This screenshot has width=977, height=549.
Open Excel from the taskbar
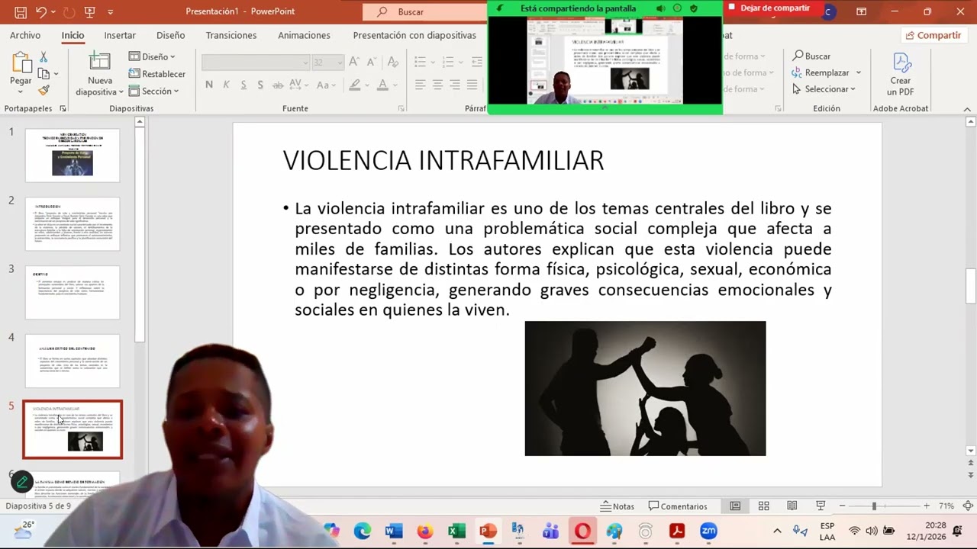point(456,531)
